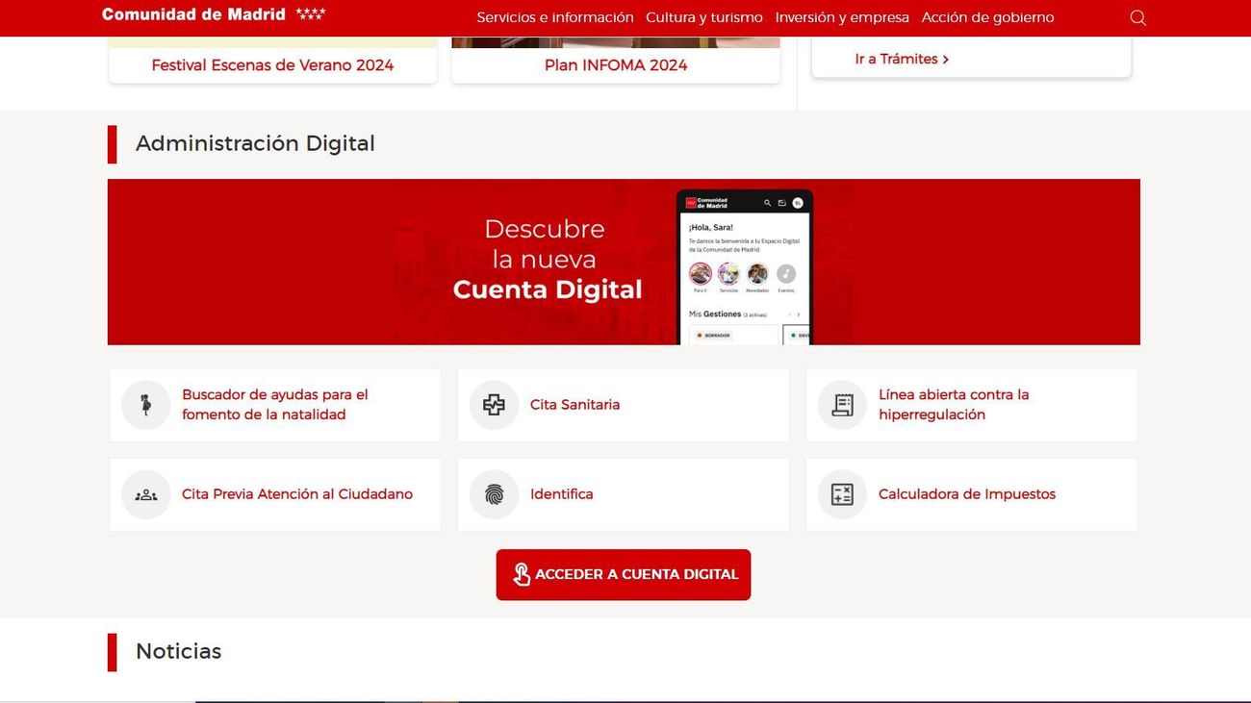
Task: Select the fingerprint icon beside Identifica
Action: [494, 493]
